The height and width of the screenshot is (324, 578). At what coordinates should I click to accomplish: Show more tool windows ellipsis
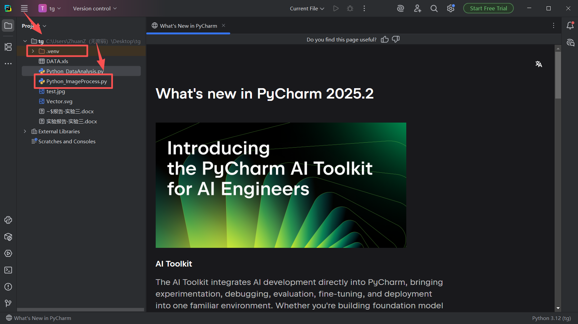coord(8,63)
